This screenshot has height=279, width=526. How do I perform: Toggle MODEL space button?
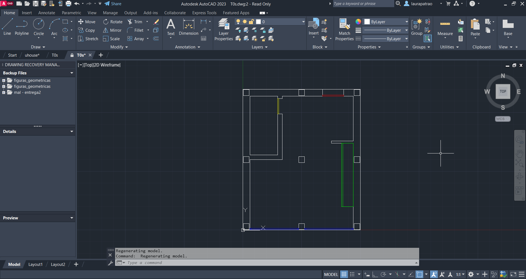331,274
